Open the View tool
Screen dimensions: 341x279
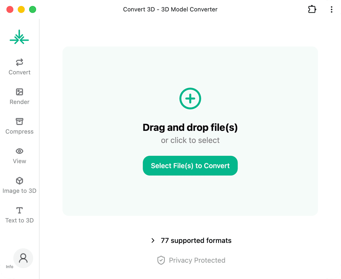[x=19, y=156]
